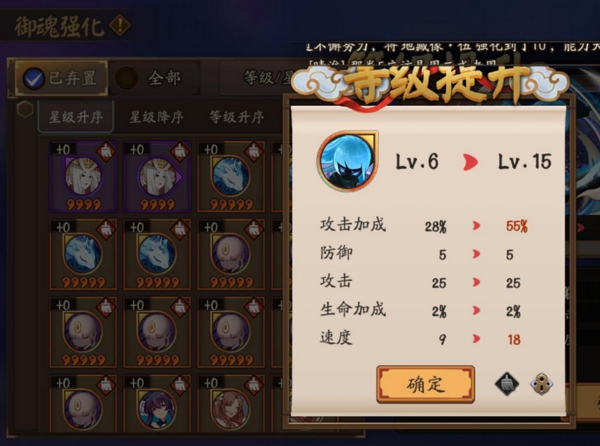Image resolution: width=600 pixels, height=446 pixels.
Task: Choose 星级升序 sort option
Action: pyautogui.click(x=76, y=117)
